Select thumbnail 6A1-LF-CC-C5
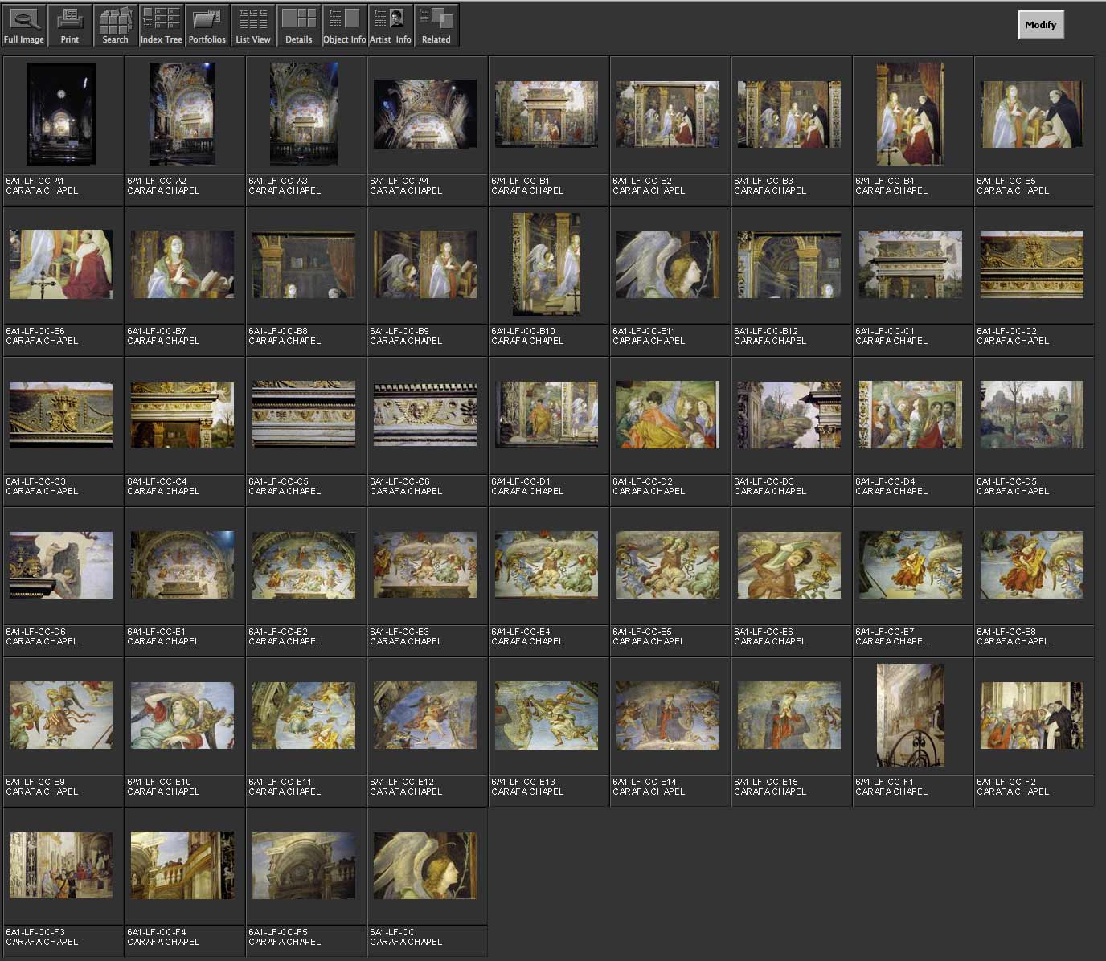 tap(304, 415)
